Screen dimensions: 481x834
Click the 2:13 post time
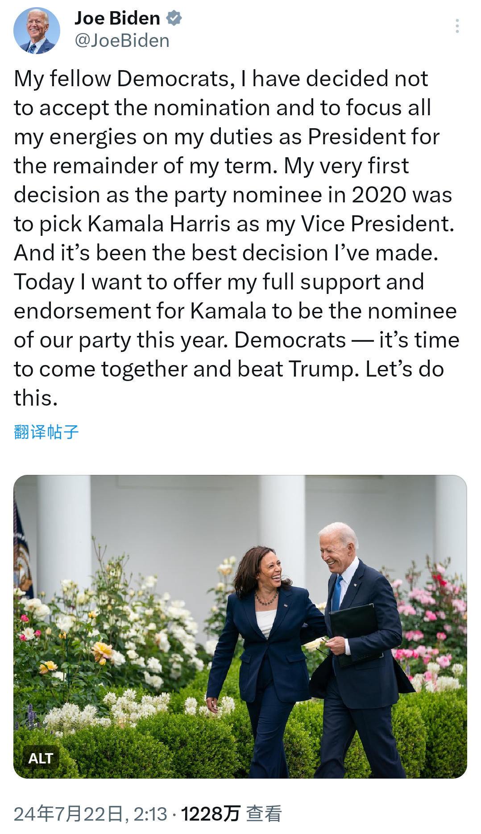tap(150, 814)
